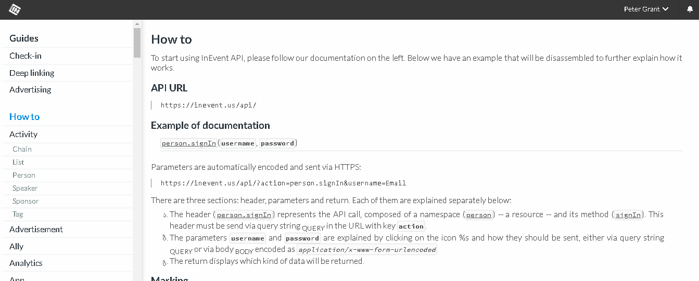Click the InEvent logo icon
The image size is (699, 281).
(15, 9)
